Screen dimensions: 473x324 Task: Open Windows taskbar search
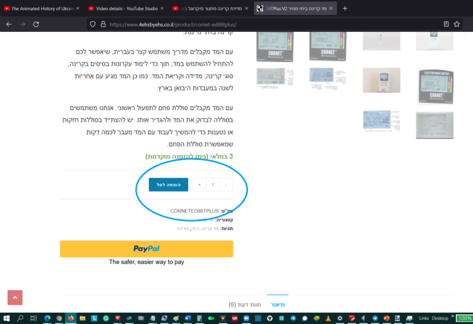[20, 318]
